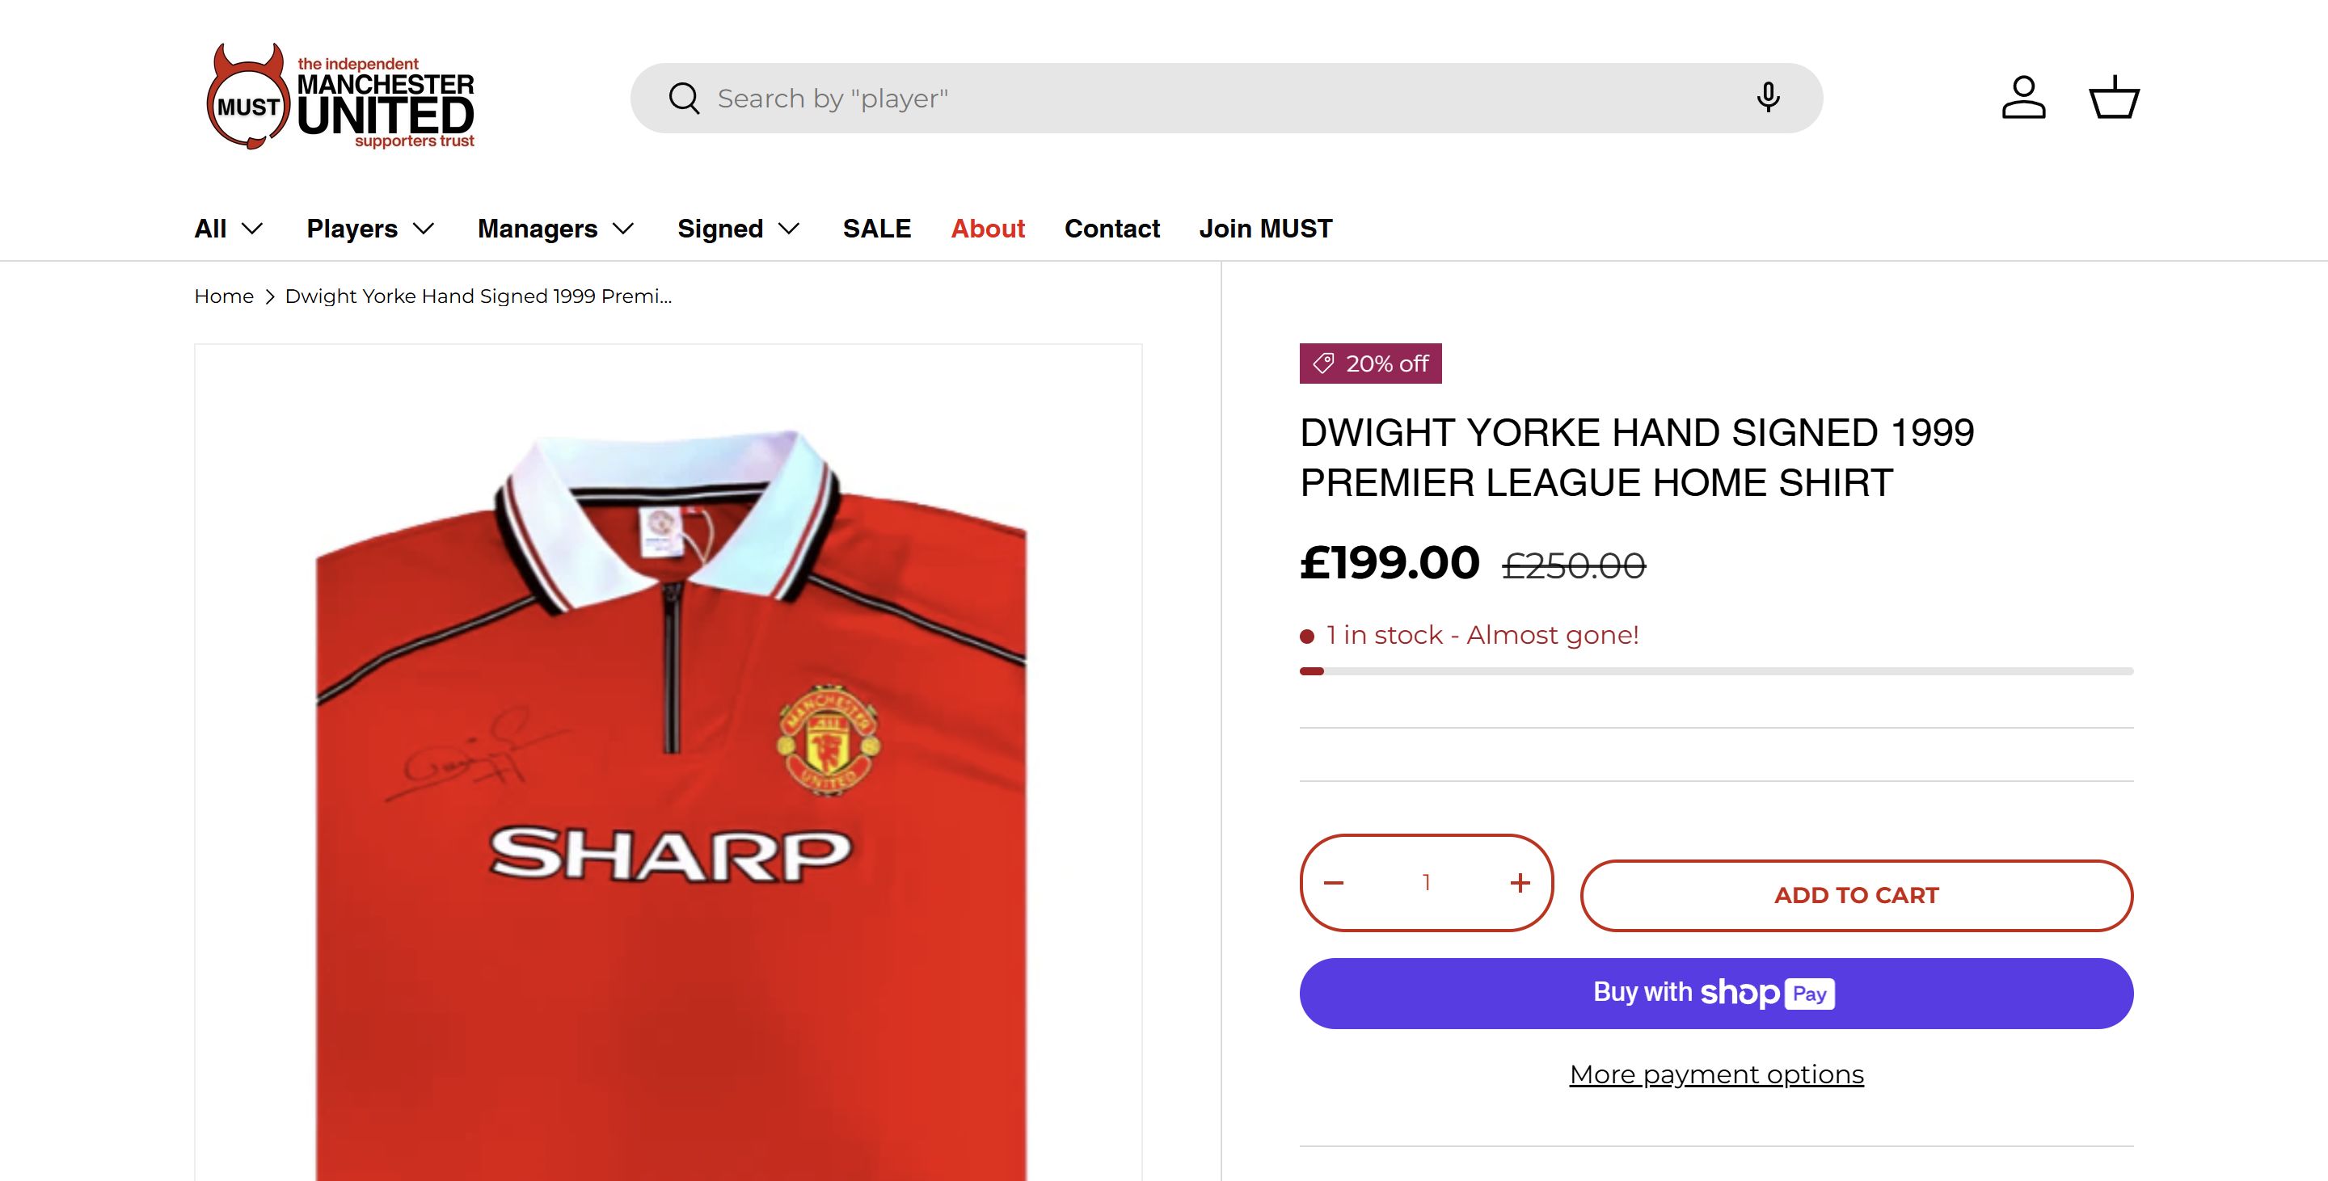Click the MUST supporters trust logo
This screenshot has height=1181, width=2328.
[339, 98]
